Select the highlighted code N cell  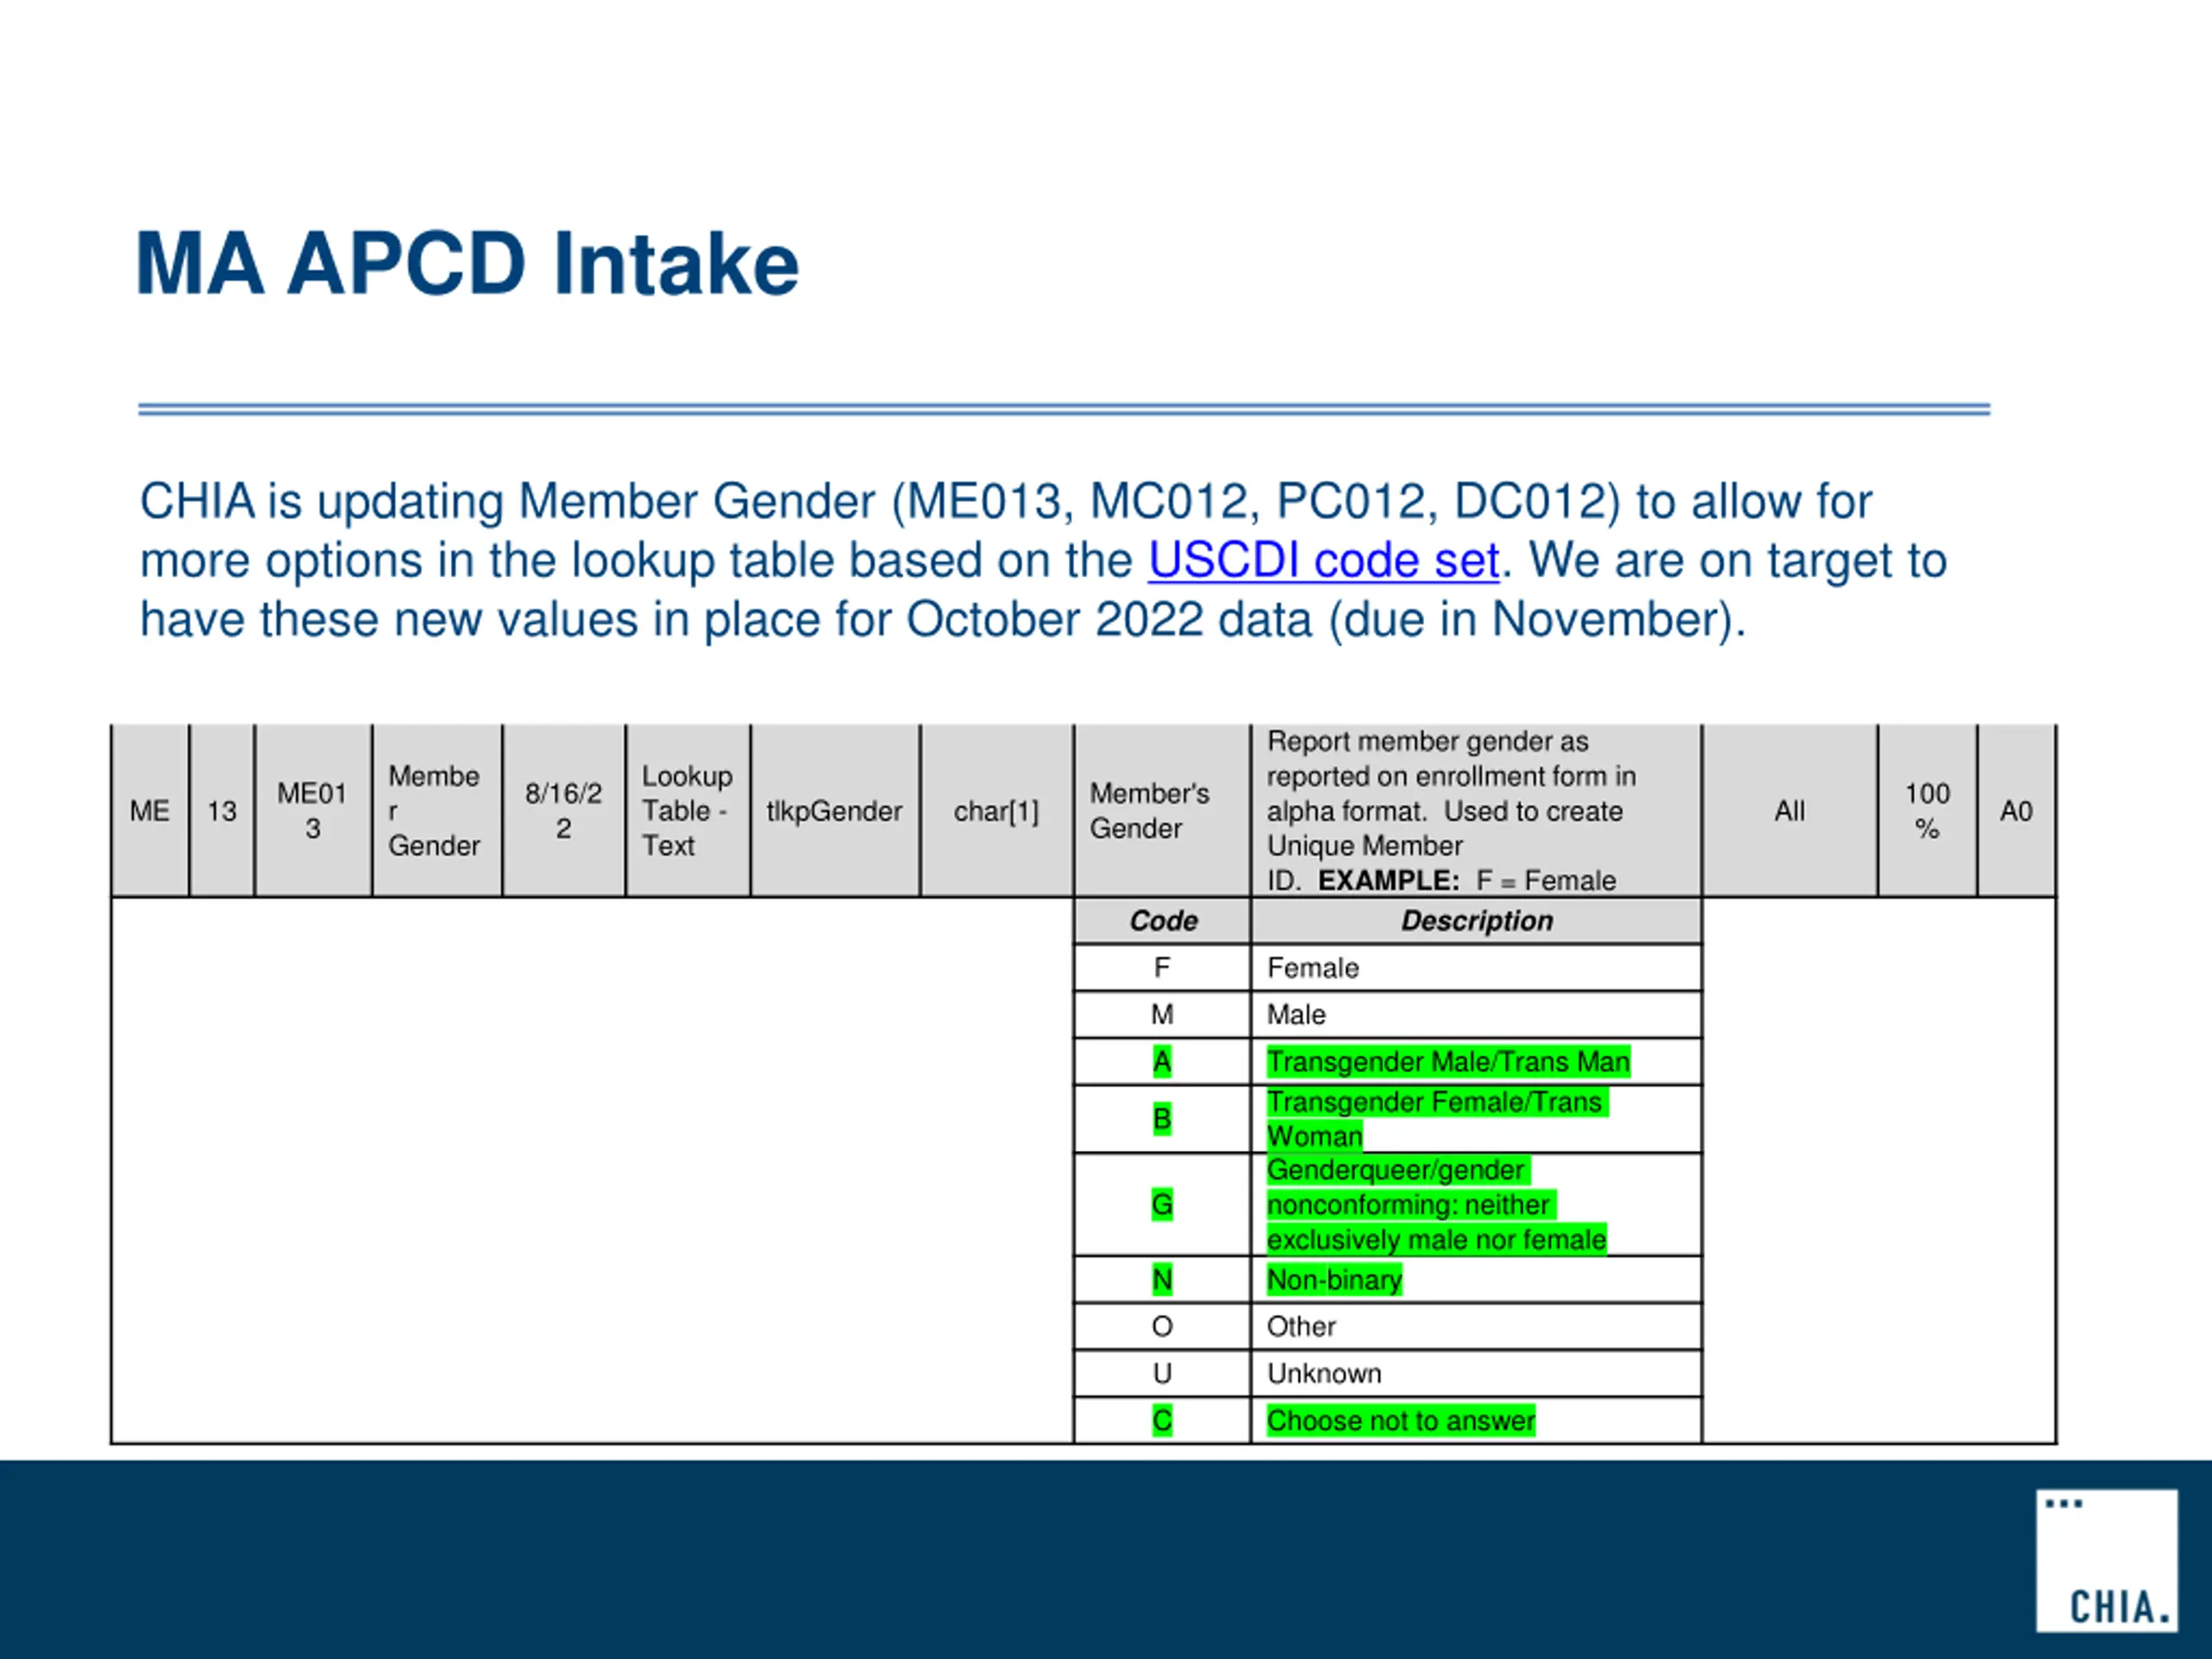click(x=1161, y=1279)
